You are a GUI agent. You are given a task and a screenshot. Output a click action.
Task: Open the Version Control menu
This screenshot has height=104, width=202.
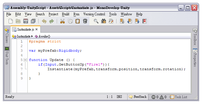[x=94, y=14]
